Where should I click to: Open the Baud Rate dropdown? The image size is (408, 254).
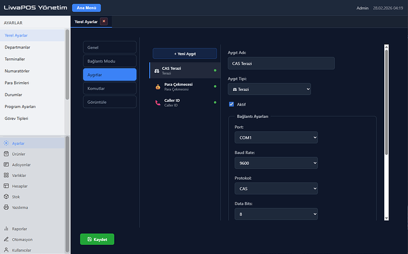pyautogui.click(x=276, y=163)
